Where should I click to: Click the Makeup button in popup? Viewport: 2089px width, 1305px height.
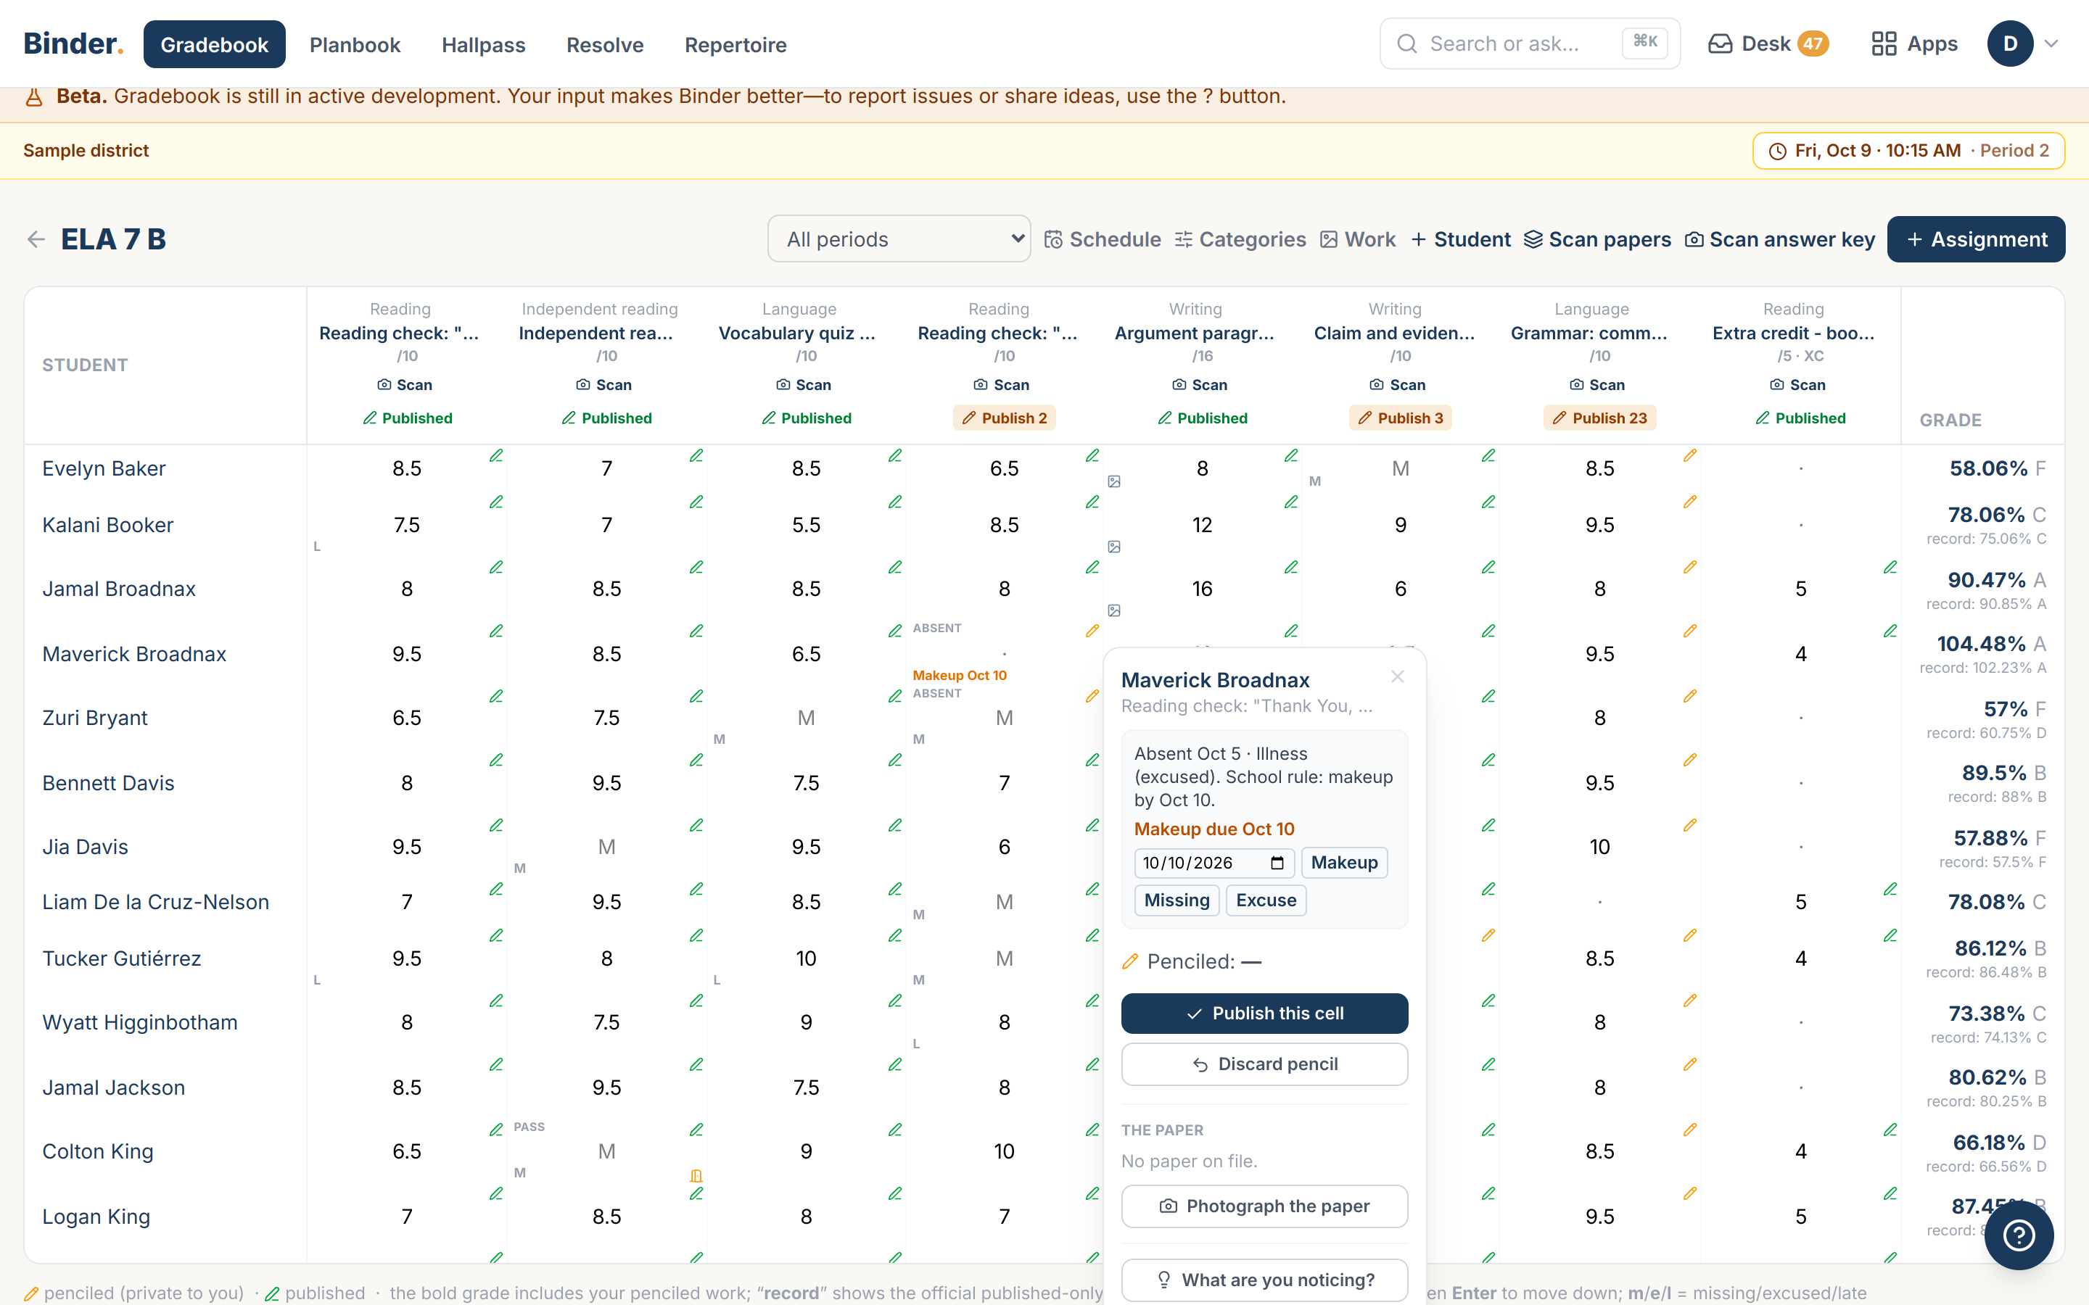[1344, 862]
